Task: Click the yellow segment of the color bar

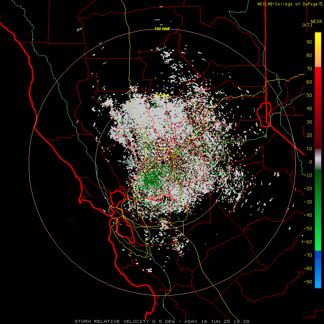Action: click(318, 49)
